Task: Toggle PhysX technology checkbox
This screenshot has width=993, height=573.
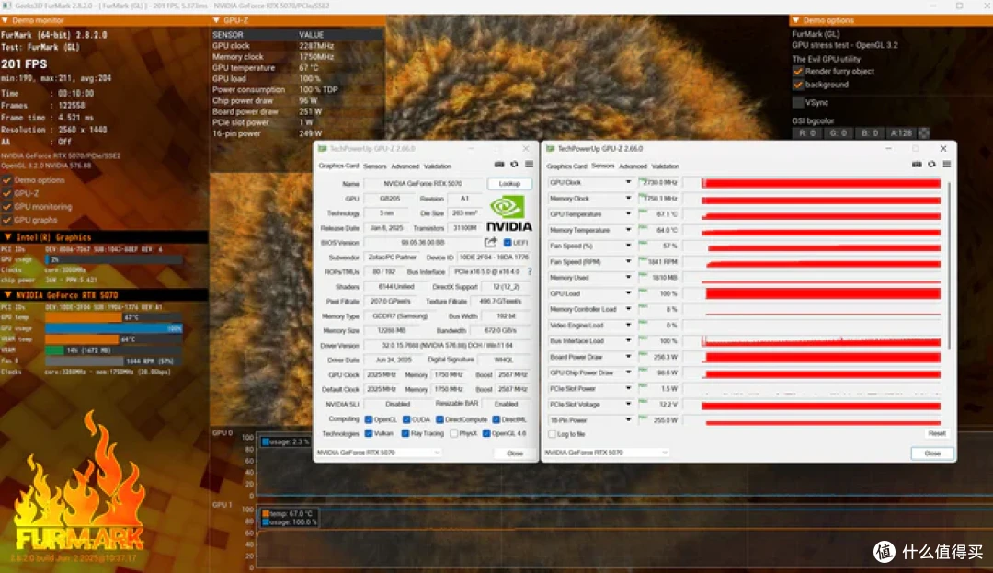Action: tap(454, 434)
